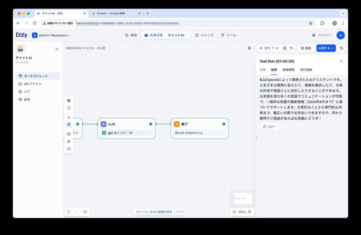Open the environment variables icon near the top
The width and height of the screenshot is (361, 235).
click(250, 48)
